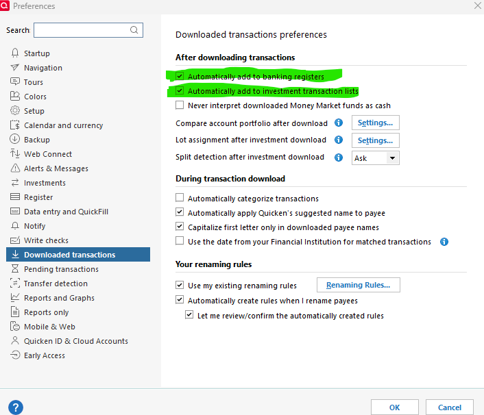Click the Early Access icon
The width and height of the screenshot is (484, 415).
(x=15, y=355)
